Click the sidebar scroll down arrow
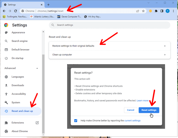The height and width of the screenshot is (138, 178). 43,135
